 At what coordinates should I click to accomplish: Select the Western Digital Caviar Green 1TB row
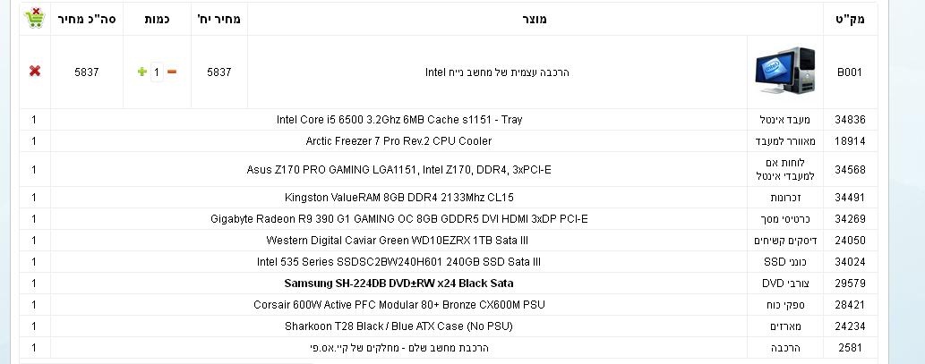397,241
